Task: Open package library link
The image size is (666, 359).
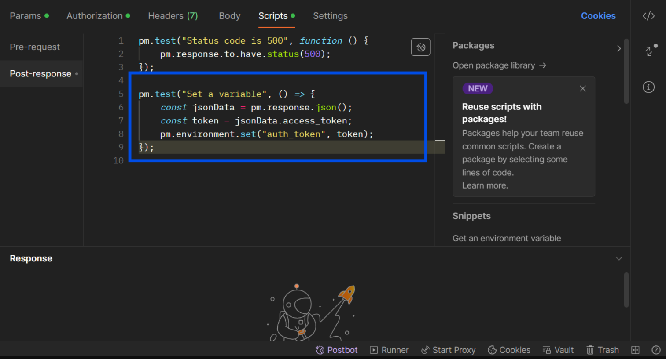Action: coord(494,65)
